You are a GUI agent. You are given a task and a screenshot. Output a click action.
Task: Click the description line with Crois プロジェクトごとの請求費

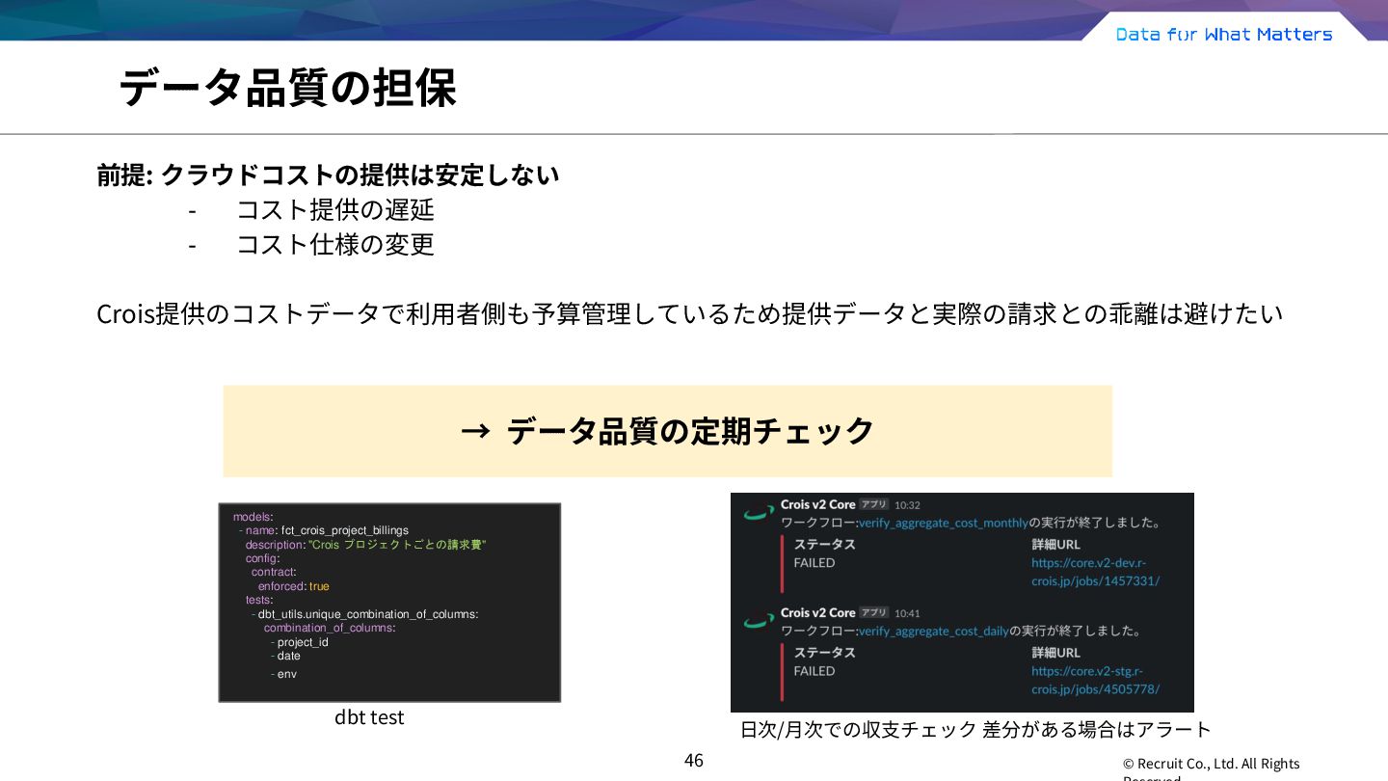tap(365, 545)
